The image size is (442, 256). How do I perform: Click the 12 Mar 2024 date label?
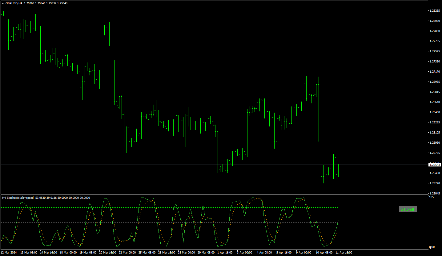pos(9,253)
